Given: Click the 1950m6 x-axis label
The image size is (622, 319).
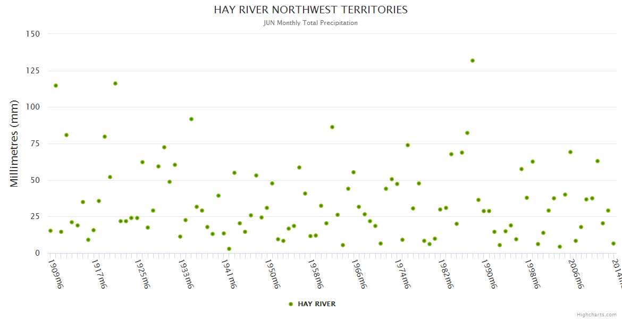Looking at the screenshot, I should click(x=272, y=274).
